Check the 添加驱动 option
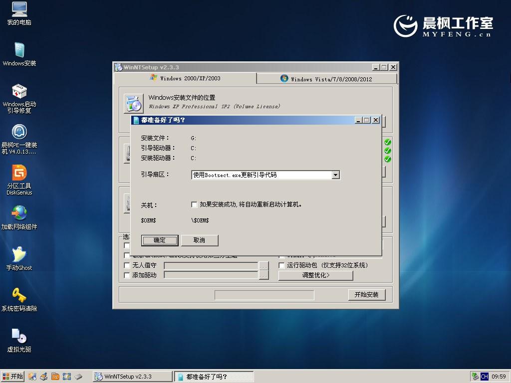The height and width of the screenshot is (383, 511). click(x=127, y=275)
